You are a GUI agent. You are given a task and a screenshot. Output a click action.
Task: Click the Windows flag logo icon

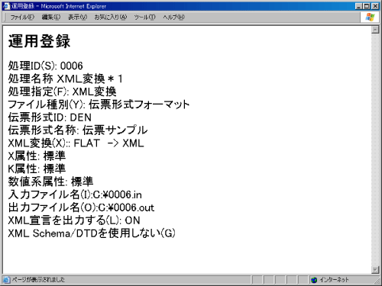pos(370,18)
